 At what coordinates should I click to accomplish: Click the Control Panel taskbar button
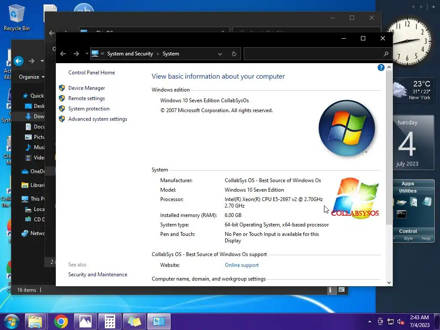(159, 321)
